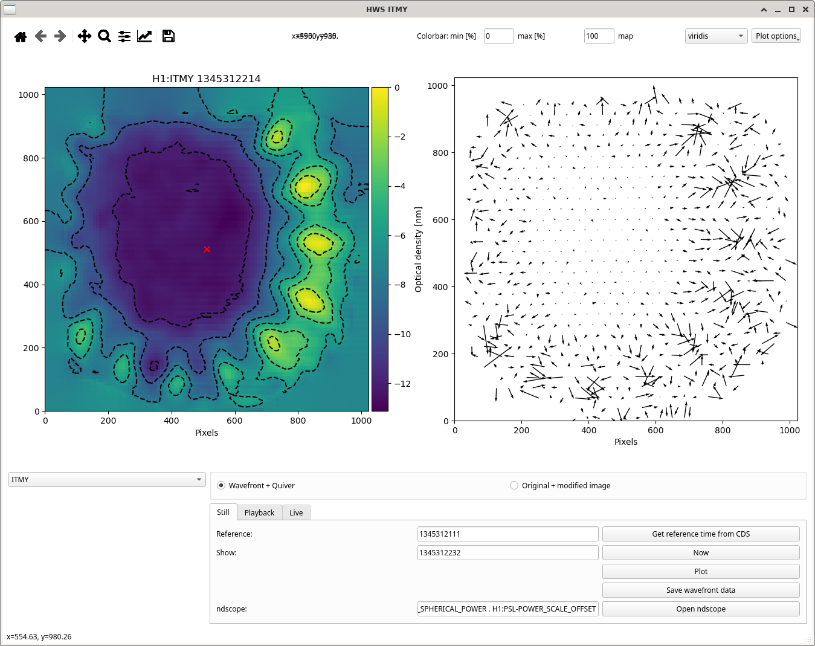Shade window with title bar up-arrow
The height and width of the screenshot is (646, 815).
click(764, 9)
